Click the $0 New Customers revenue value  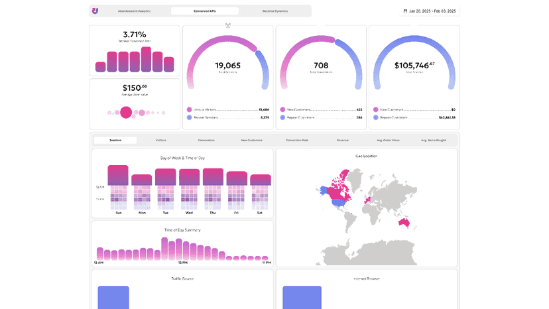tap(454, 109)
